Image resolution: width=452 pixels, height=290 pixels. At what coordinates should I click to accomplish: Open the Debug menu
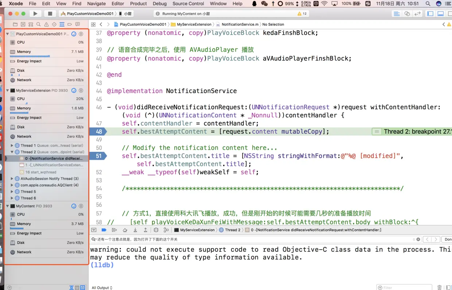[160, 4]
